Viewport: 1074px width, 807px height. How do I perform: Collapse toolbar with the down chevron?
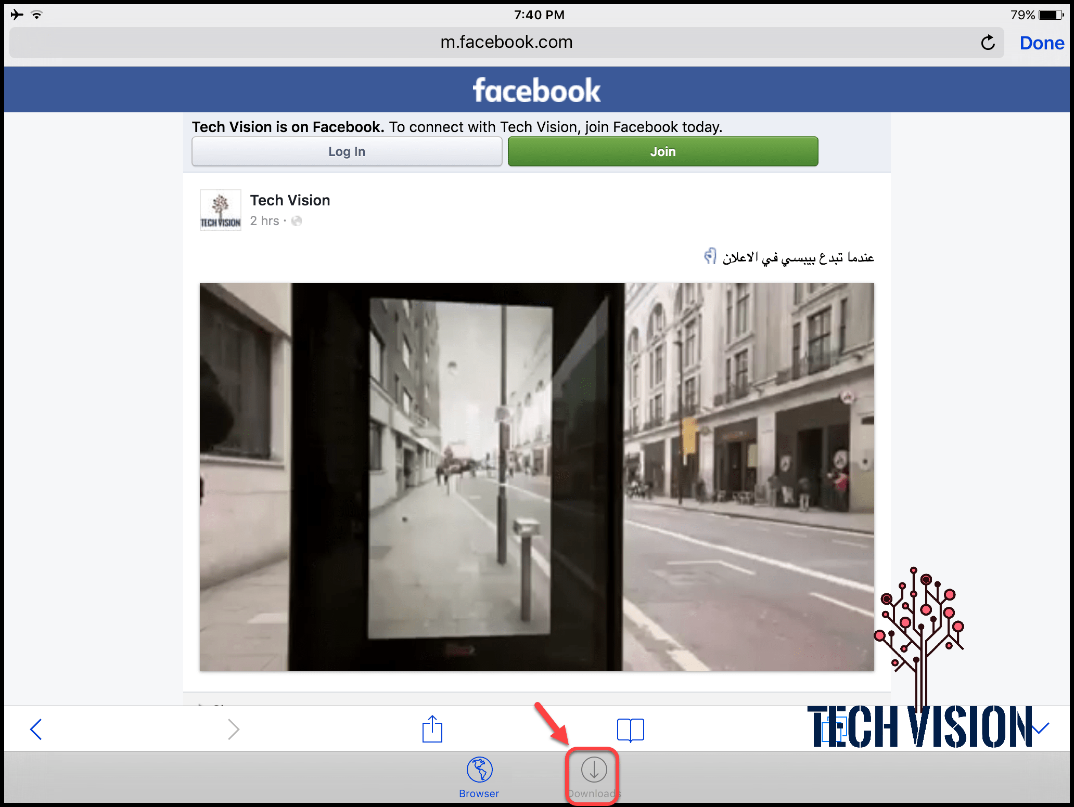pos(1040,728)
